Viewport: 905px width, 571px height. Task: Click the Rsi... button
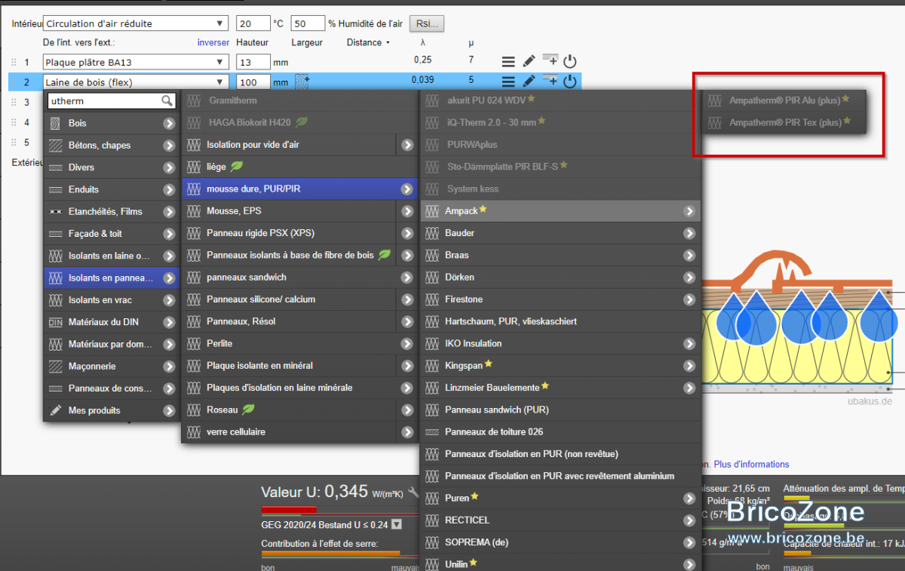click(427, 23)
